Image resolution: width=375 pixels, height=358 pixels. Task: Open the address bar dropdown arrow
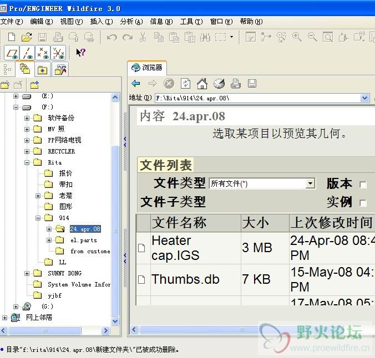[364, 98]
